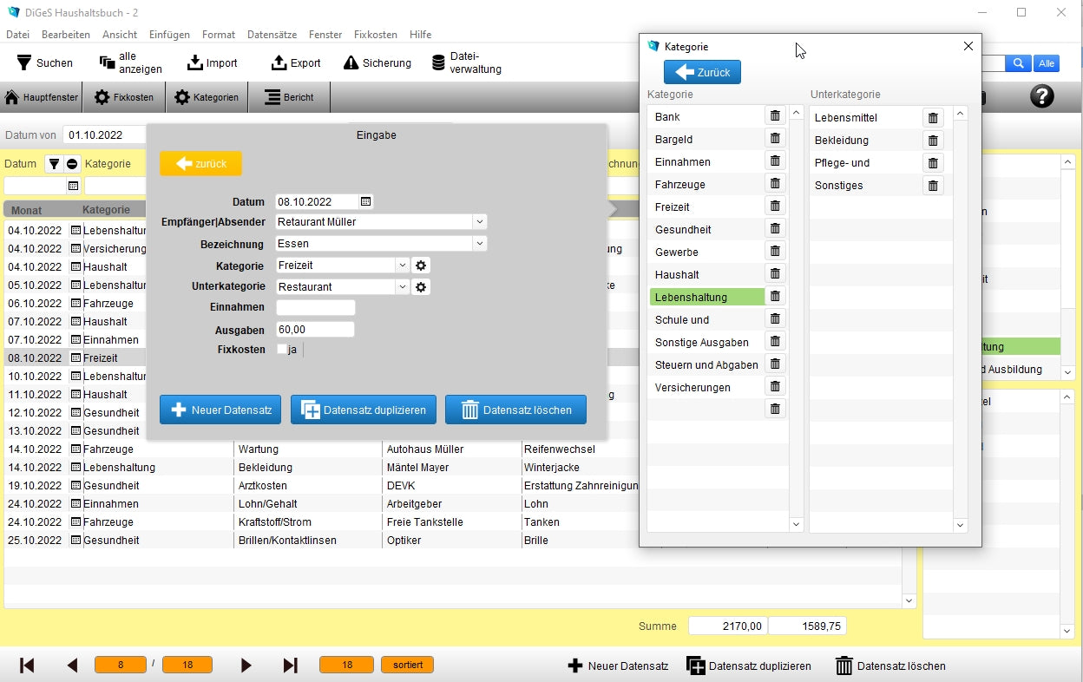Screen dimensions: 1083x682
Task: Click the blue Datensatz duplizieren button
Action: click(x=364, y=410)
